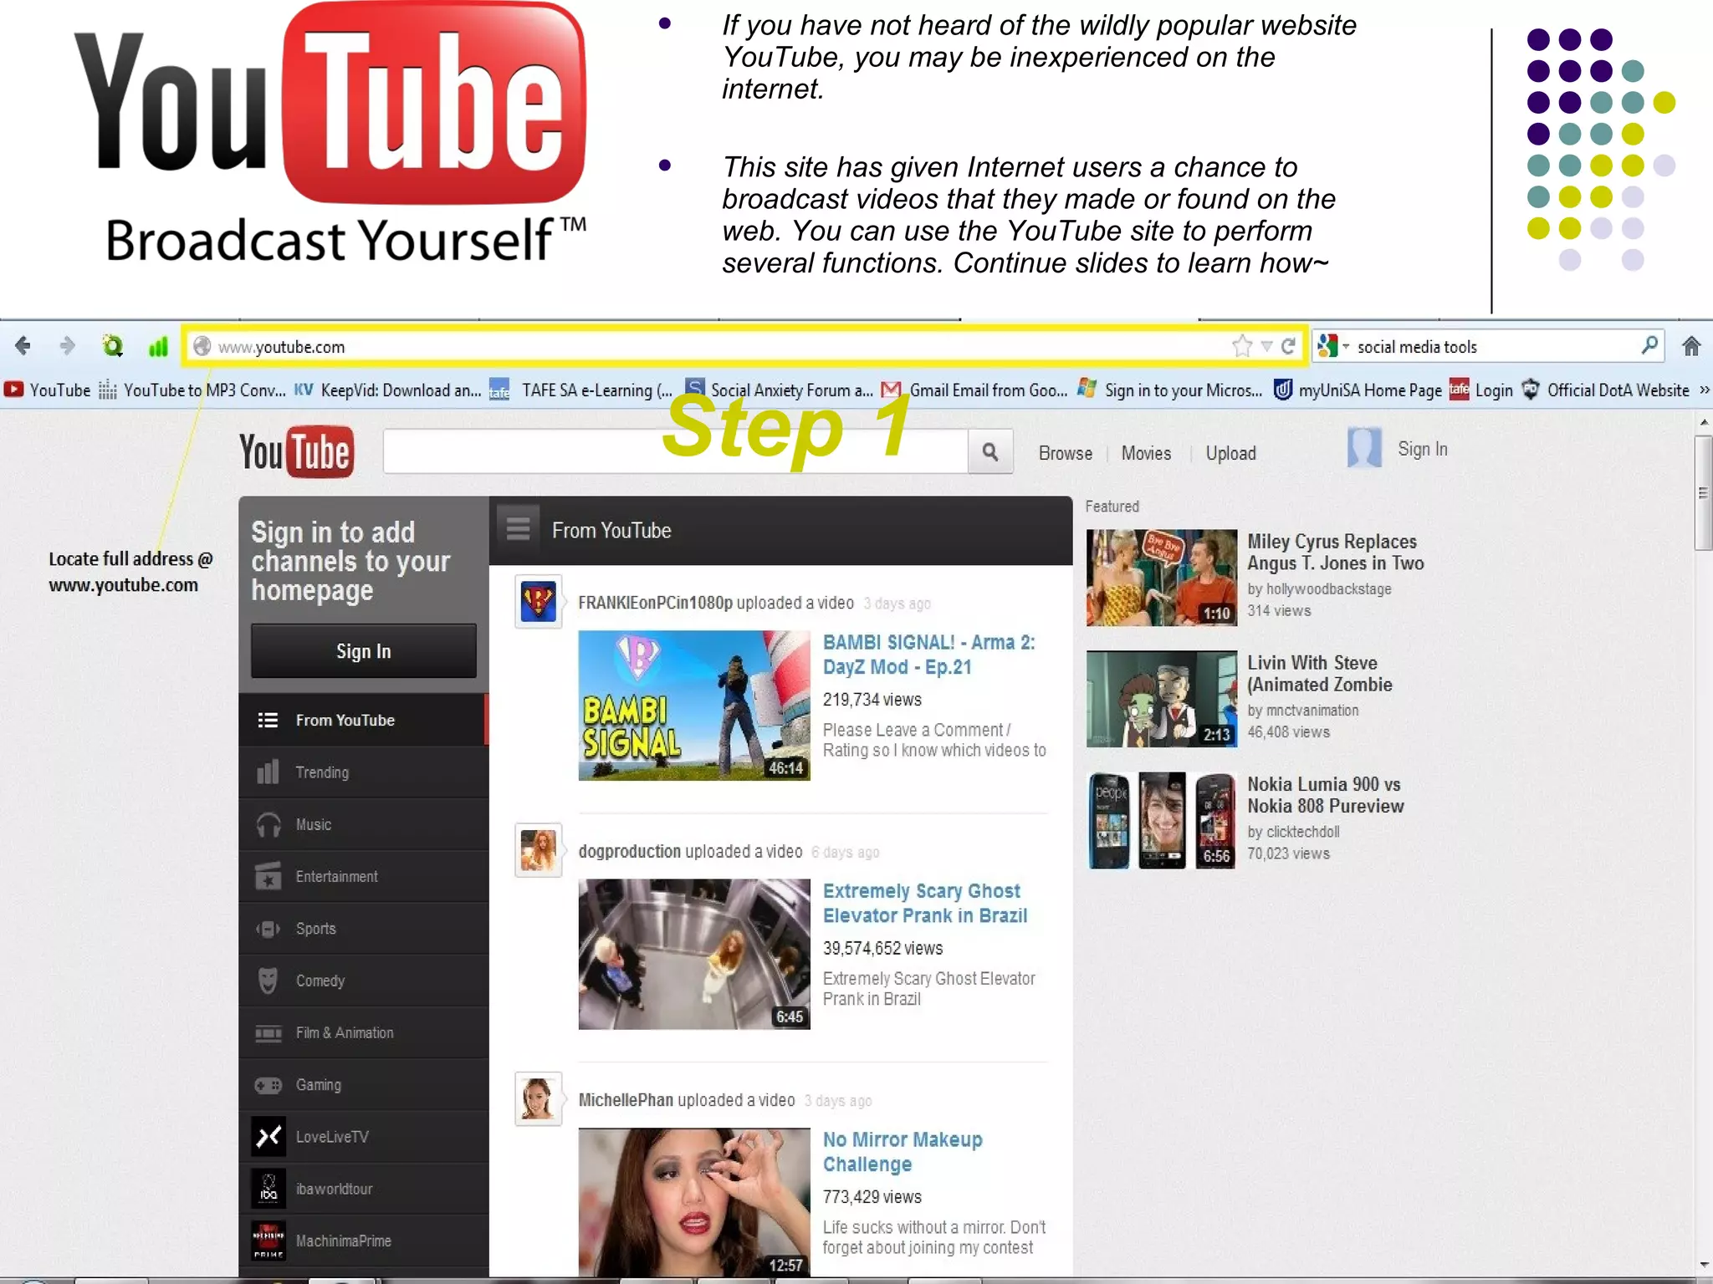Open the myUniSA Home Page bookmark
The width and height of the screenshot is (1713, 1284).
pos(1358,390)
